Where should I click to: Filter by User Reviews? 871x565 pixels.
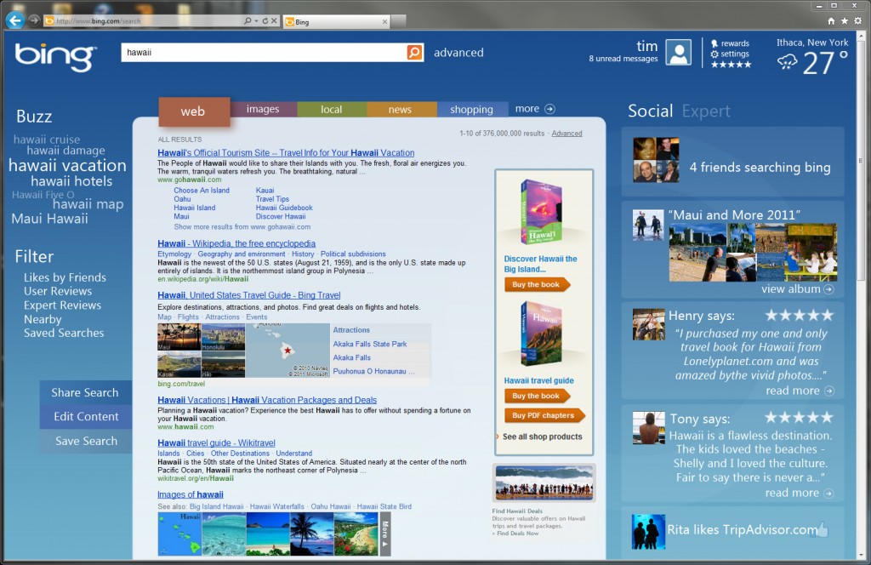58,291
